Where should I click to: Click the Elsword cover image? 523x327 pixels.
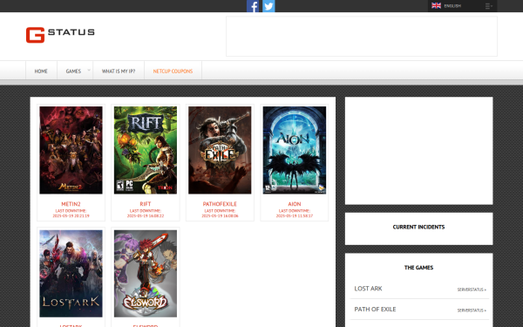(146, 274)
